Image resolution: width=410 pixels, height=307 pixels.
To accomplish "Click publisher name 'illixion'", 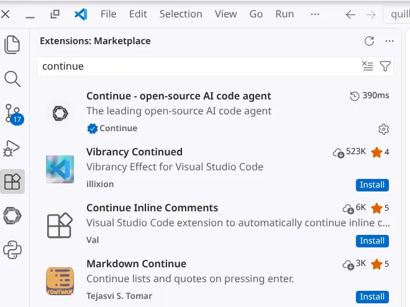I will 100,185.
